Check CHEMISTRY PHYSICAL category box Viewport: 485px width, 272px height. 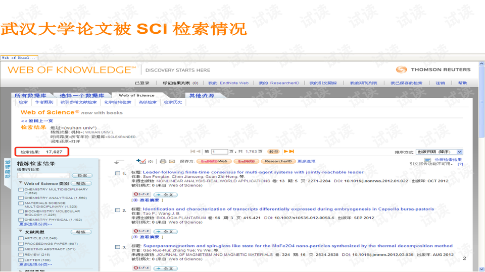click(x=21, y=220)
